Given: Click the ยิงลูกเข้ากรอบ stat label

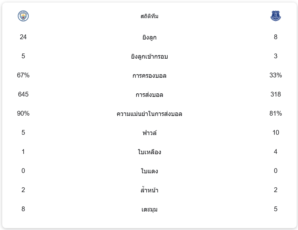Looking at the screenshot, I should pyautogui.click(x=149, y=56).
